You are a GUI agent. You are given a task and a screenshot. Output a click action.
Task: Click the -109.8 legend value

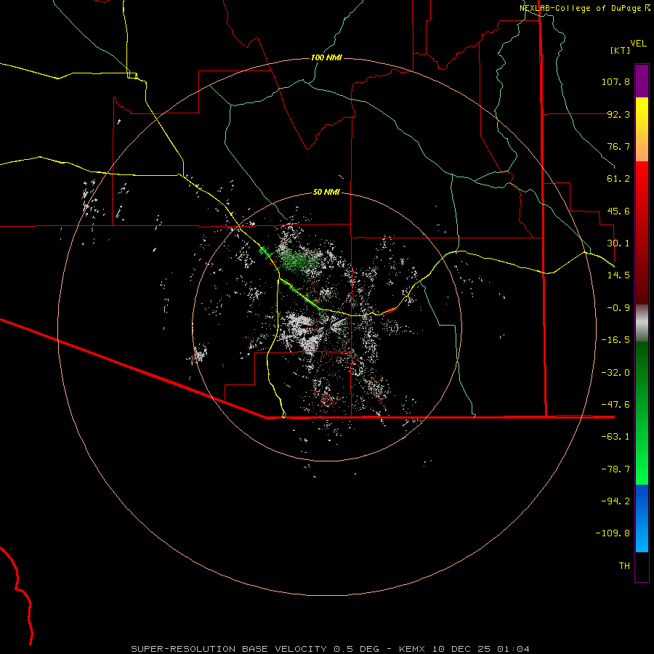pos(613,533)
